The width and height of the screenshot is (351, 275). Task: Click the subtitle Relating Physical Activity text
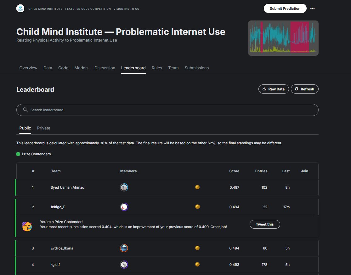[67, 40]
